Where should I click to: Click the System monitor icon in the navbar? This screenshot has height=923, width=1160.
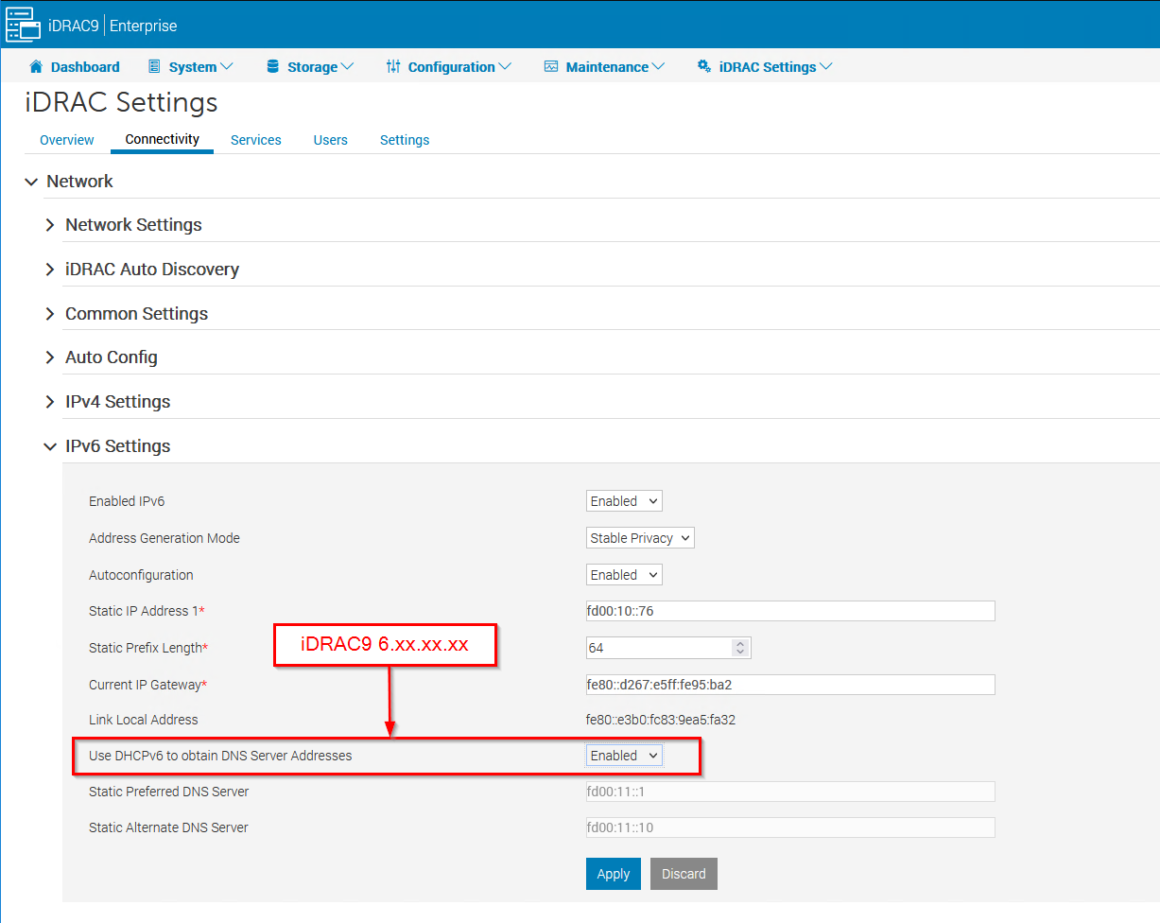pyautogui.click(x=152, y=66)
